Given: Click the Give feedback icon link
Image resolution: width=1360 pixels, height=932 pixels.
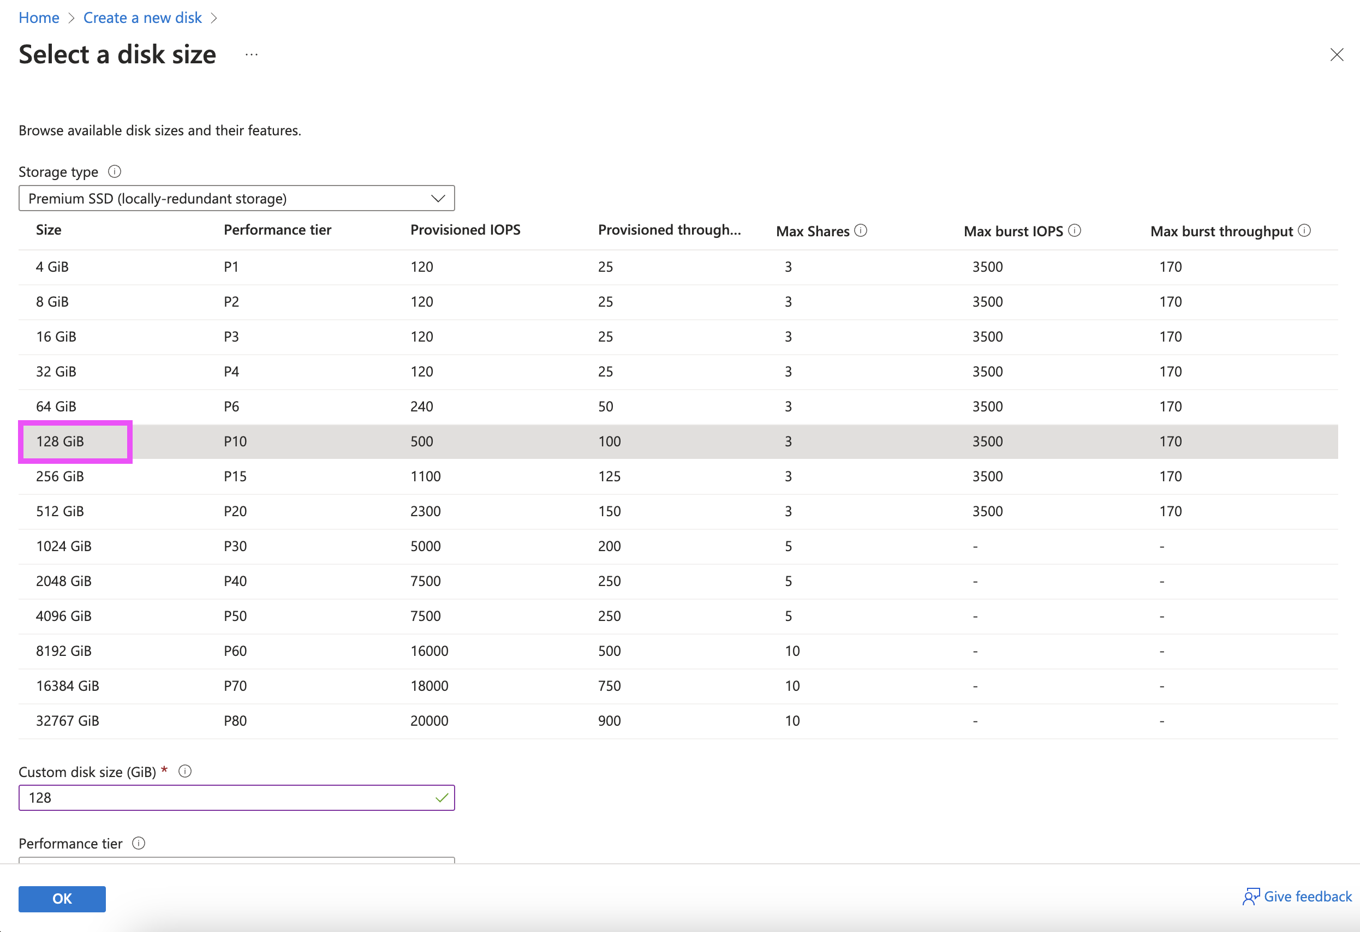Looking at the screenshot, I should 1297,897.
